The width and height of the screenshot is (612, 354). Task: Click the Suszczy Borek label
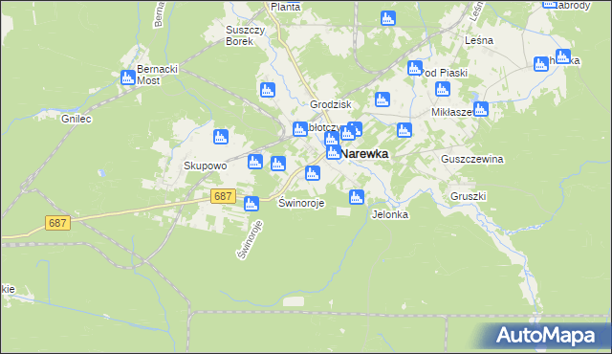(245, 35)
